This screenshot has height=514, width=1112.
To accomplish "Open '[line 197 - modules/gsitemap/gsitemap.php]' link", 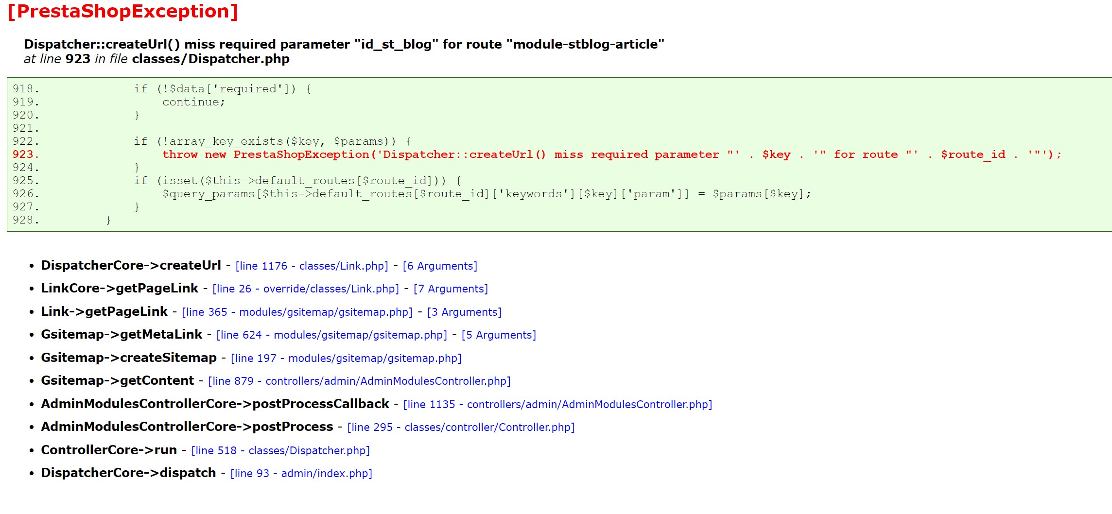I will click(346, 358).
